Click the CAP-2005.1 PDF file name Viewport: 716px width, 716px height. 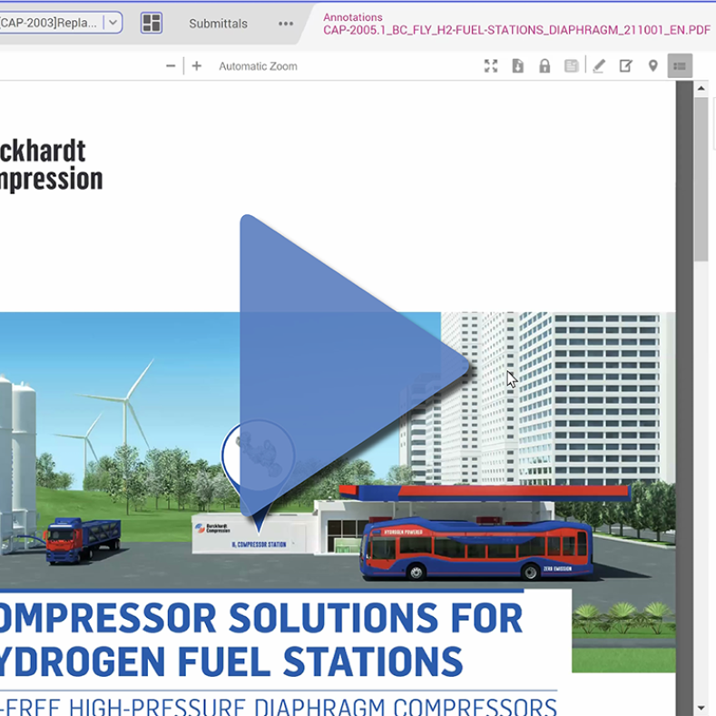[517, 30]
